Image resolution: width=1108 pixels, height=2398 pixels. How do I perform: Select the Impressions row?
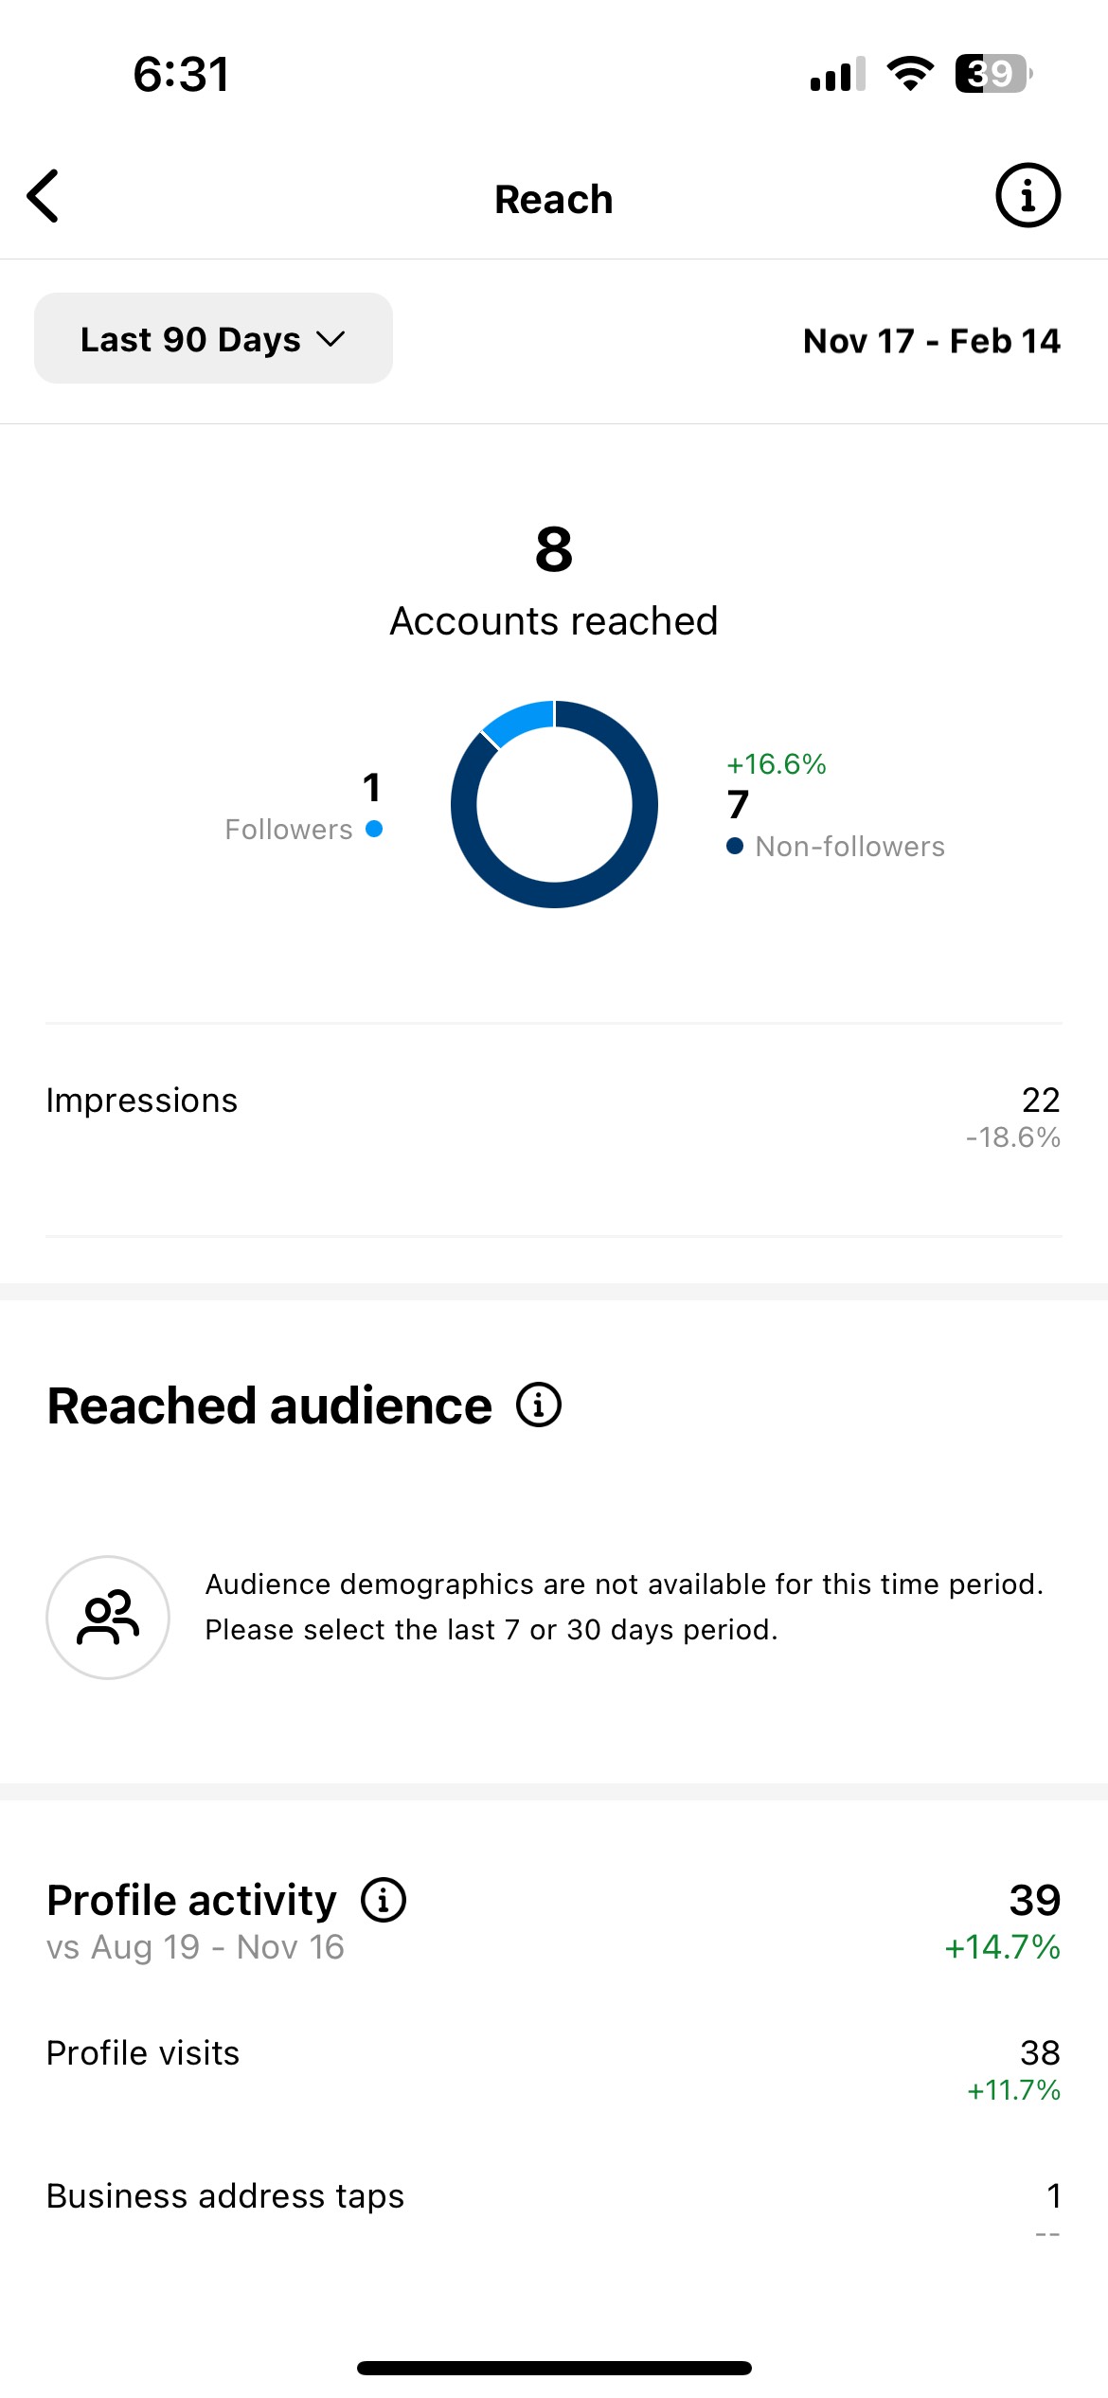point(553,1116)
